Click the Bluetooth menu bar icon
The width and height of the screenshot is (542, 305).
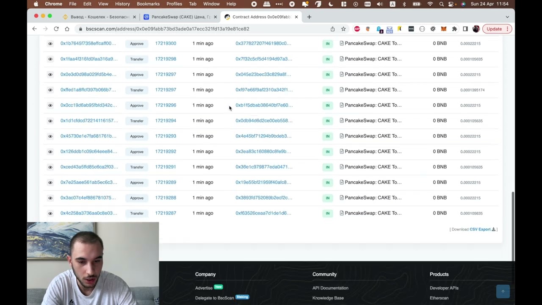(x=404, y=4)
